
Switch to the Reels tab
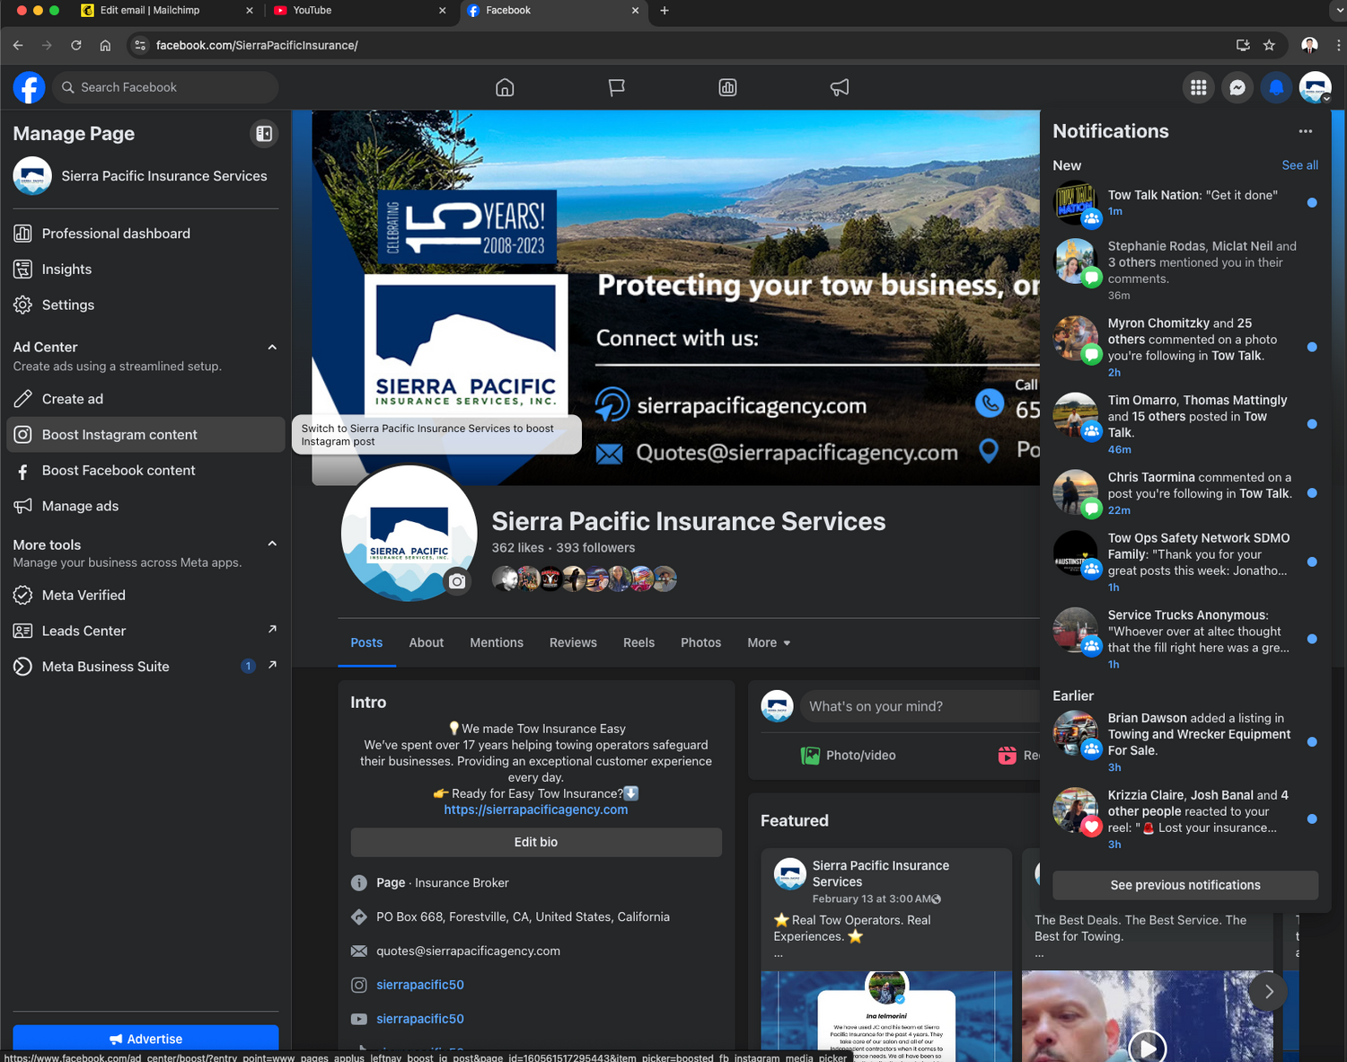638,642
